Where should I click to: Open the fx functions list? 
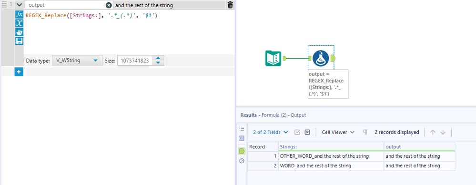19,14
